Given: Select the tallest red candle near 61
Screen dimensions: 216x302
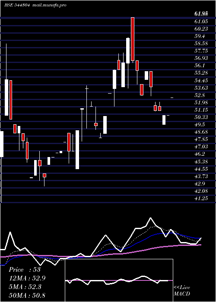Looking at the screenshot, I should click(133, 39).
